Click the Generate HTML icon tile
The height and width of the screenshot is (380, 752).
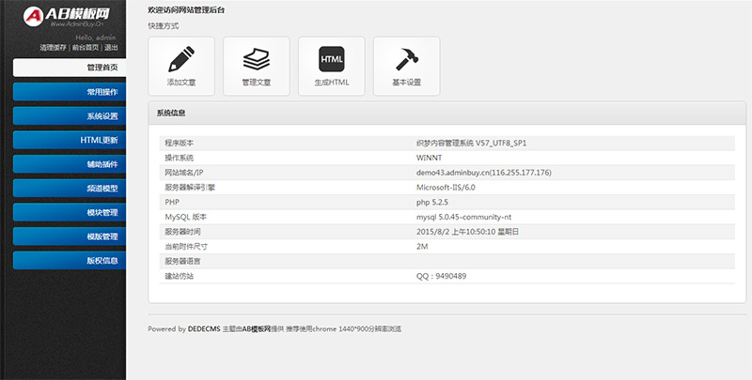[331, 66]
